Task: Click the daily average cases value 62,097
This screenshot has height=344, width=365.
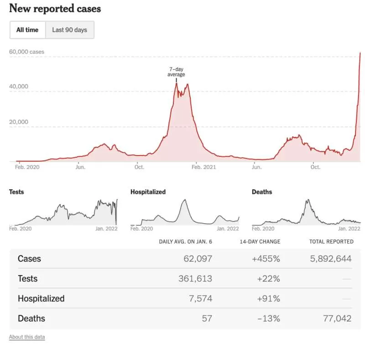Action: [198, 259]
